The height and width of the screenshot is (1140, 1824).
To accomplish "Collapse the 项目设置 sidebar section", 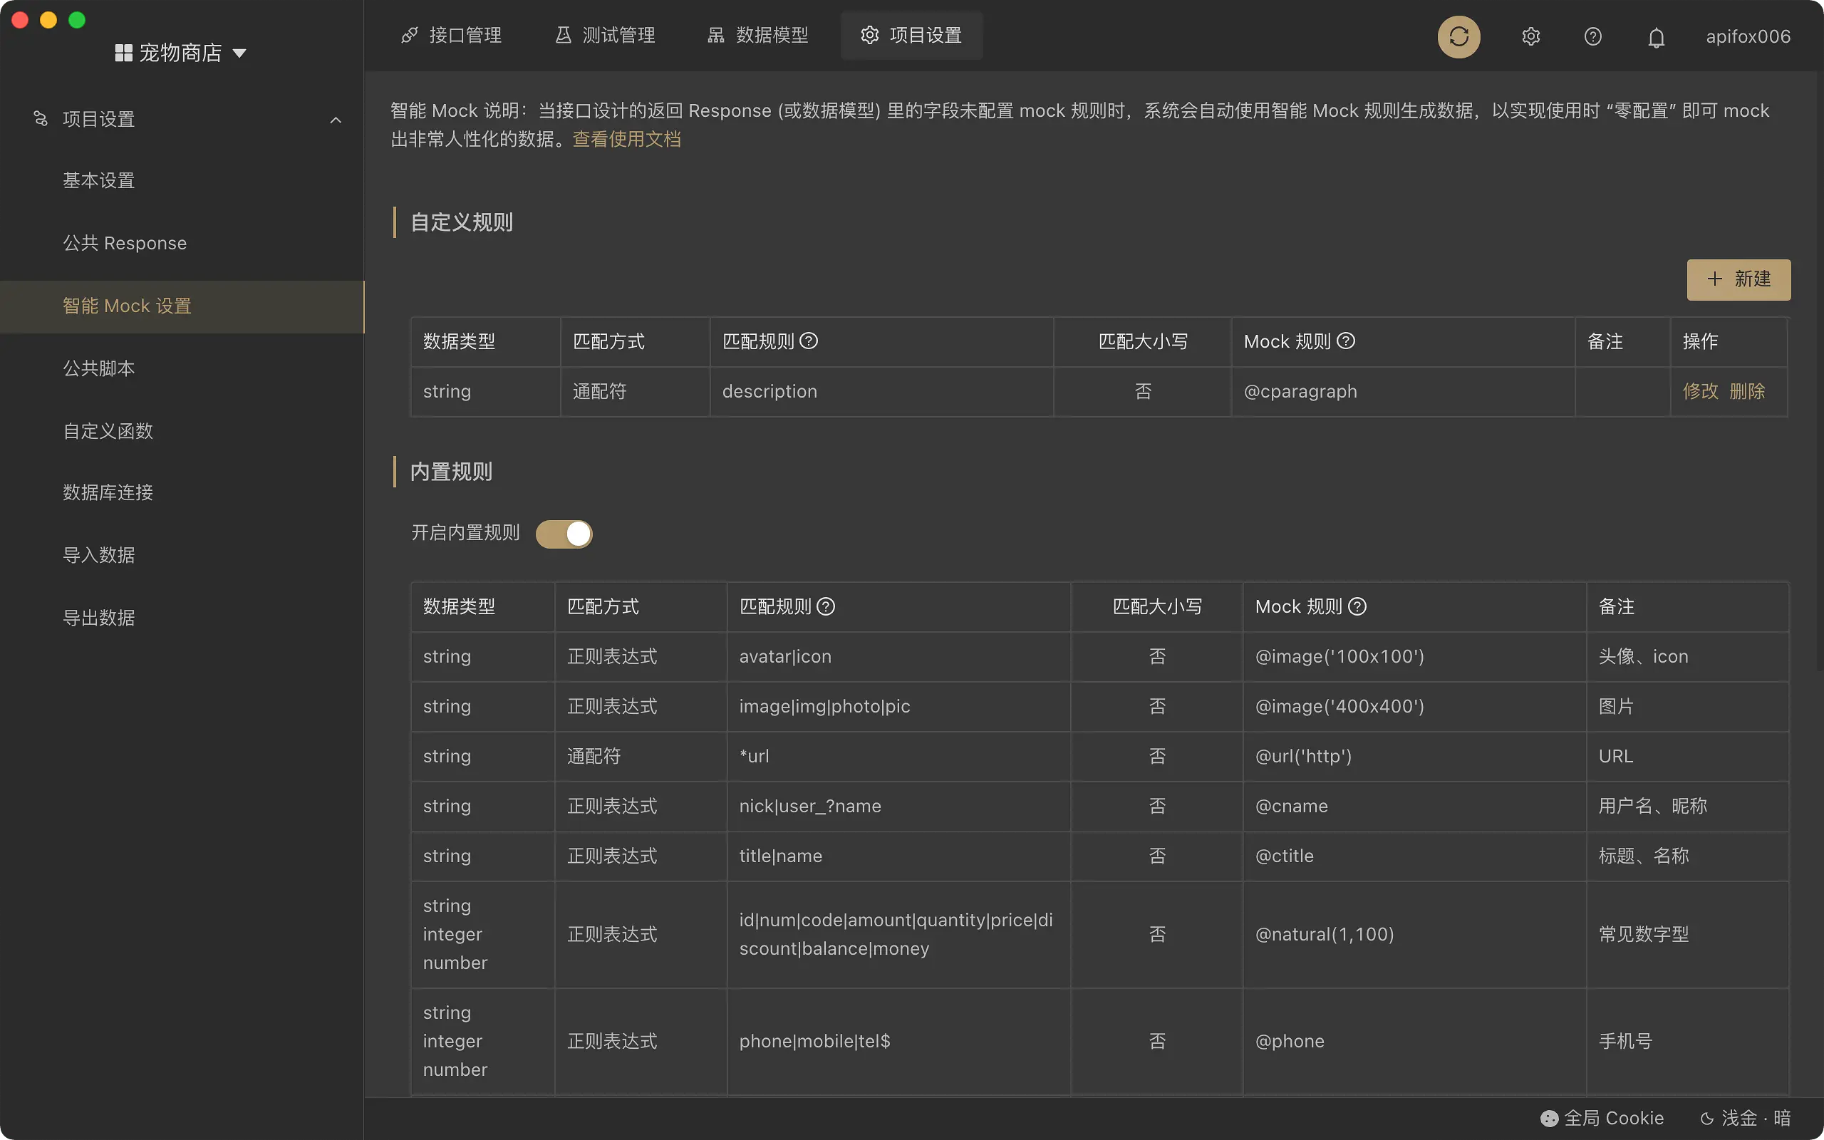I will pos(336,119).
